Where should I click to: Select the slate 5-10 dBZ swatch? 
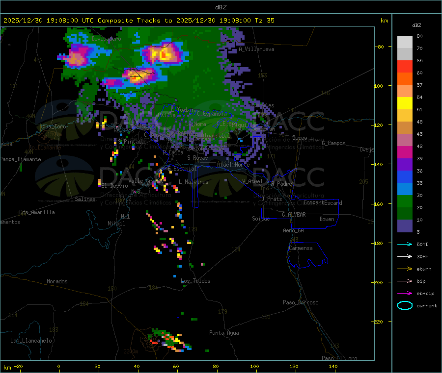[405, 226]
